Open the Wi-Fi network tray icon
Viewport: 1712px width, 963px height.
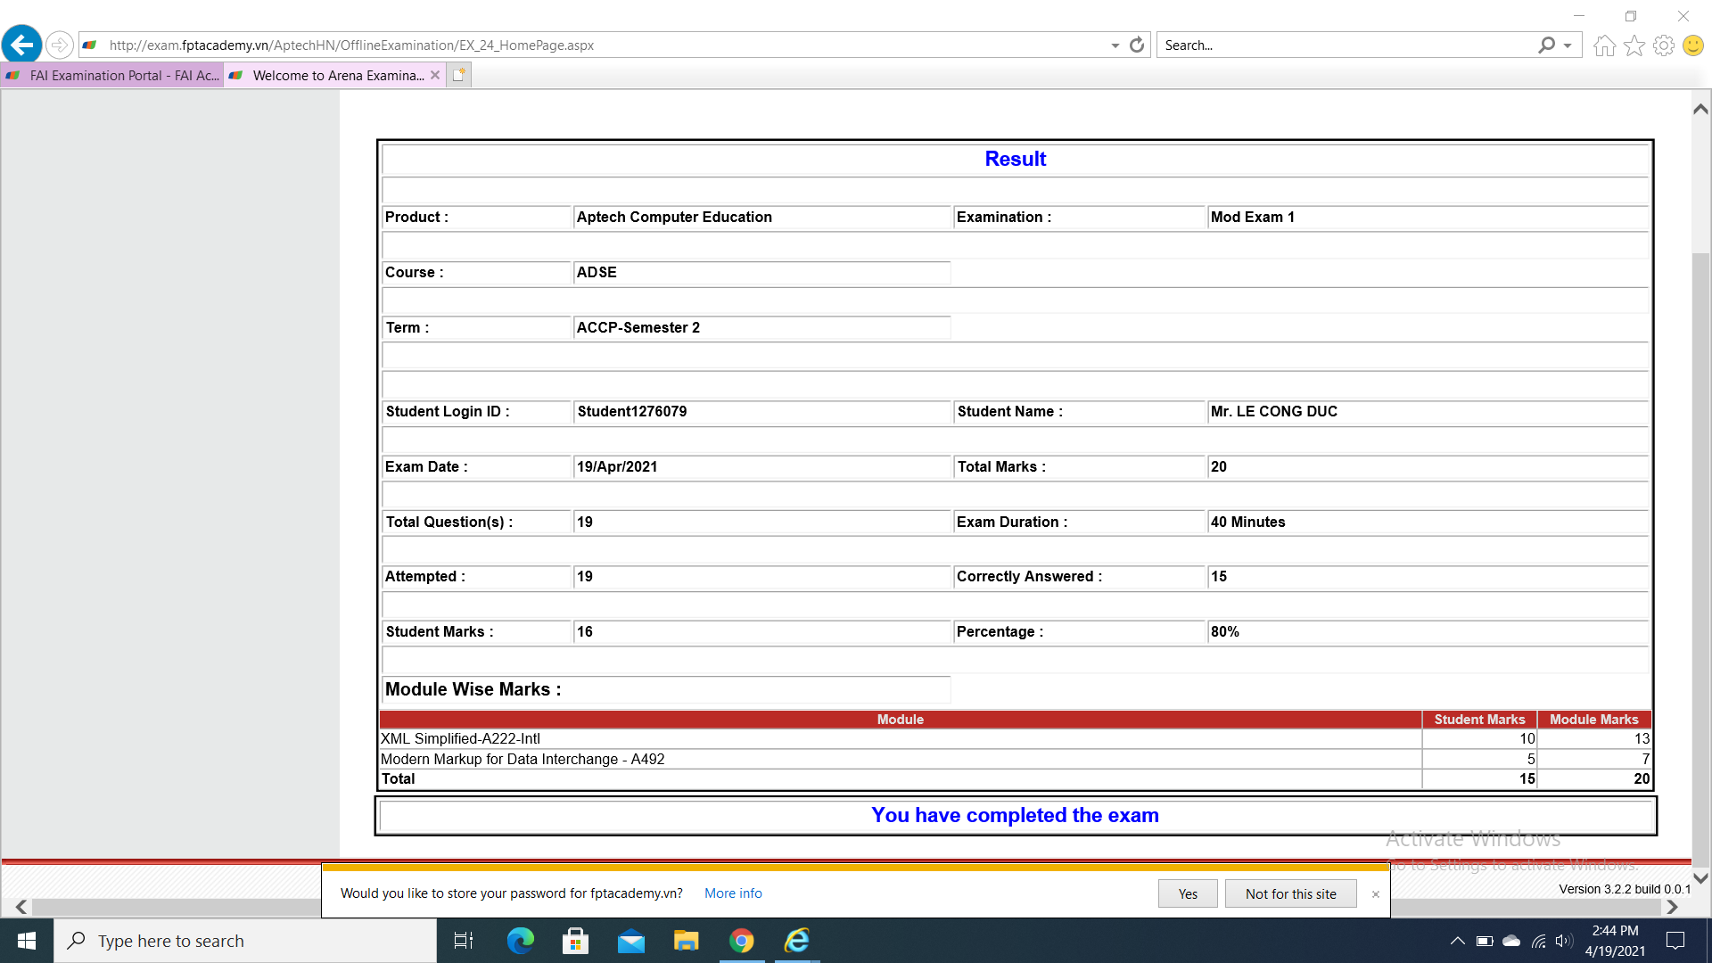click(1538, 941)
